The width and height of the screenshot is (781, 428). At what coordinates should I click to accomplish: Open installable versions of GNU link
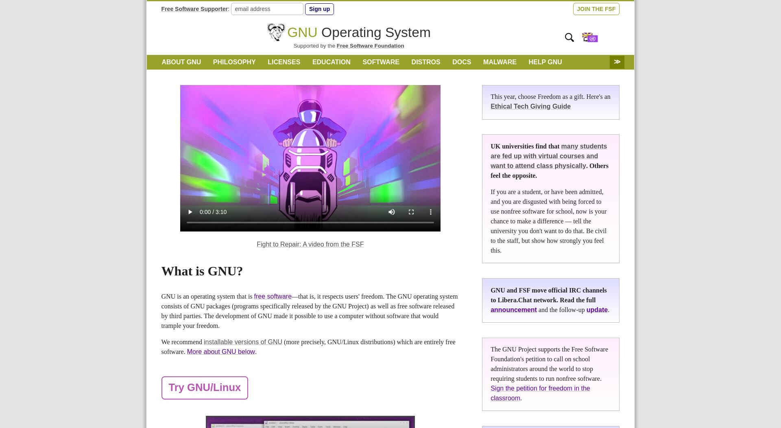point(243,342)
